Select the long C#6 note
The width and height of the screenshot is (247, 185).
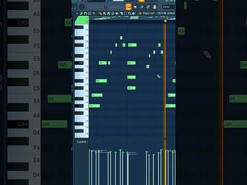pos(132,45)
